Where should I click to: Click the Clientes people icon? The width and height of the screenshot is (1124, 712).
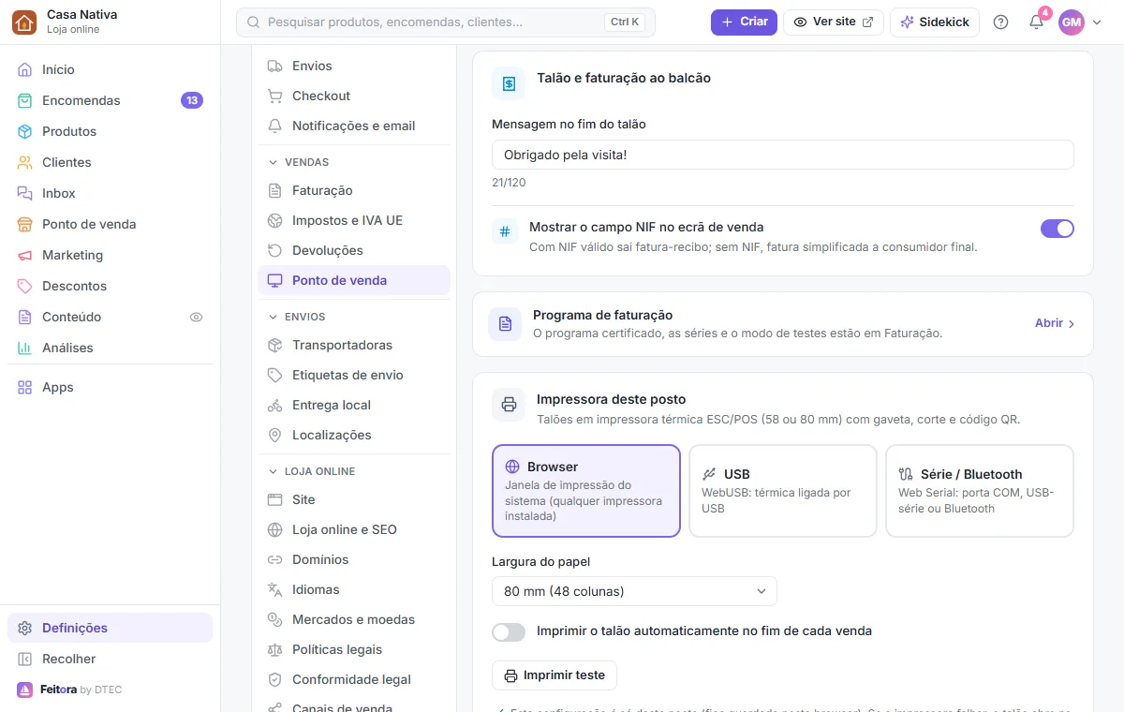coord(25,162)
